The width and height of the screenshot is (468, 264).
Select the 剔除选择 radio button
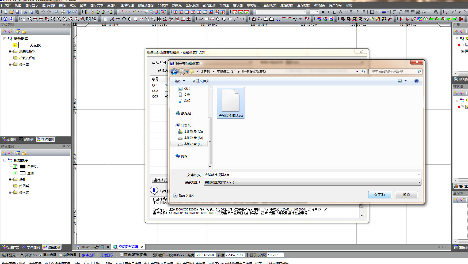click(x=61, y=255)
